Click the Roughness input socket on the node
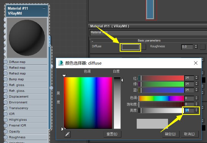The height and width of the screenshot is (143, 207). [5, 137]
